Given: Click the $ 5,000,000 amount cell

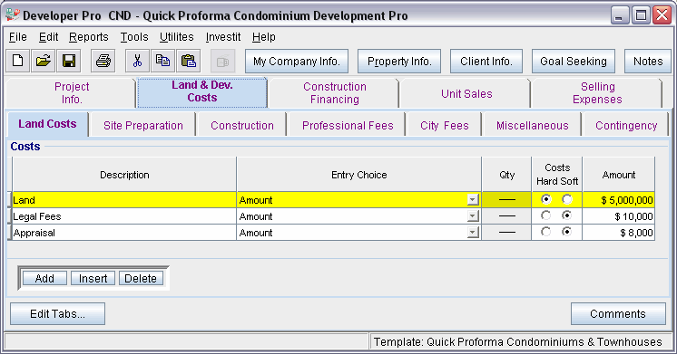Looking at the screenshot, I should coord(618,200).
